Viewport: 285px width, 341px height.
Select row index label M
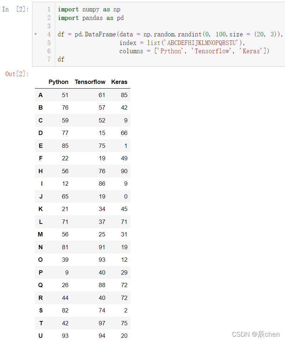pos(40,235)
